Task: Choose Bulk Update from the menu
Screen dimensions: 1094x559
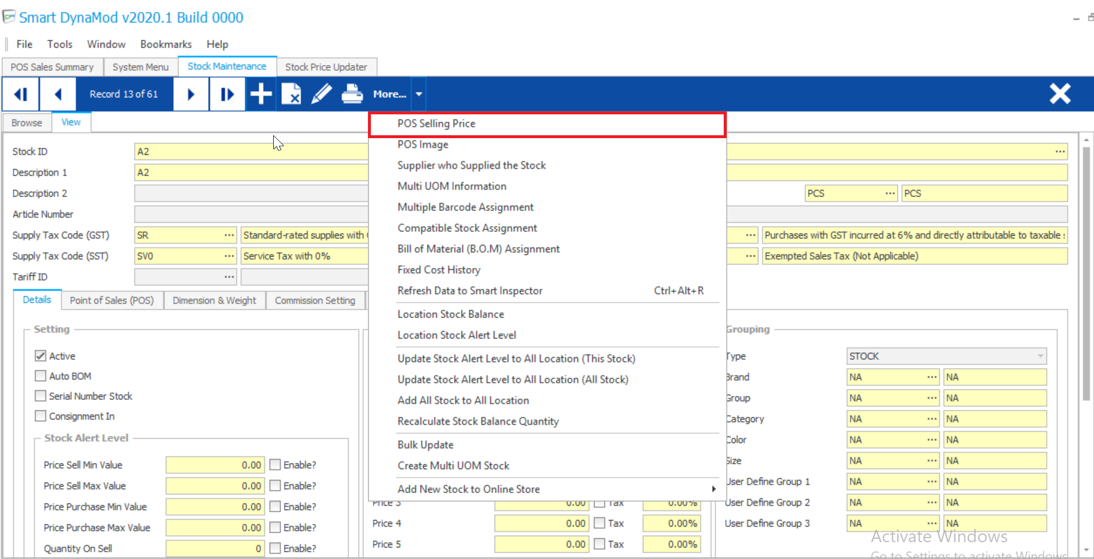Action: point(547,445)
